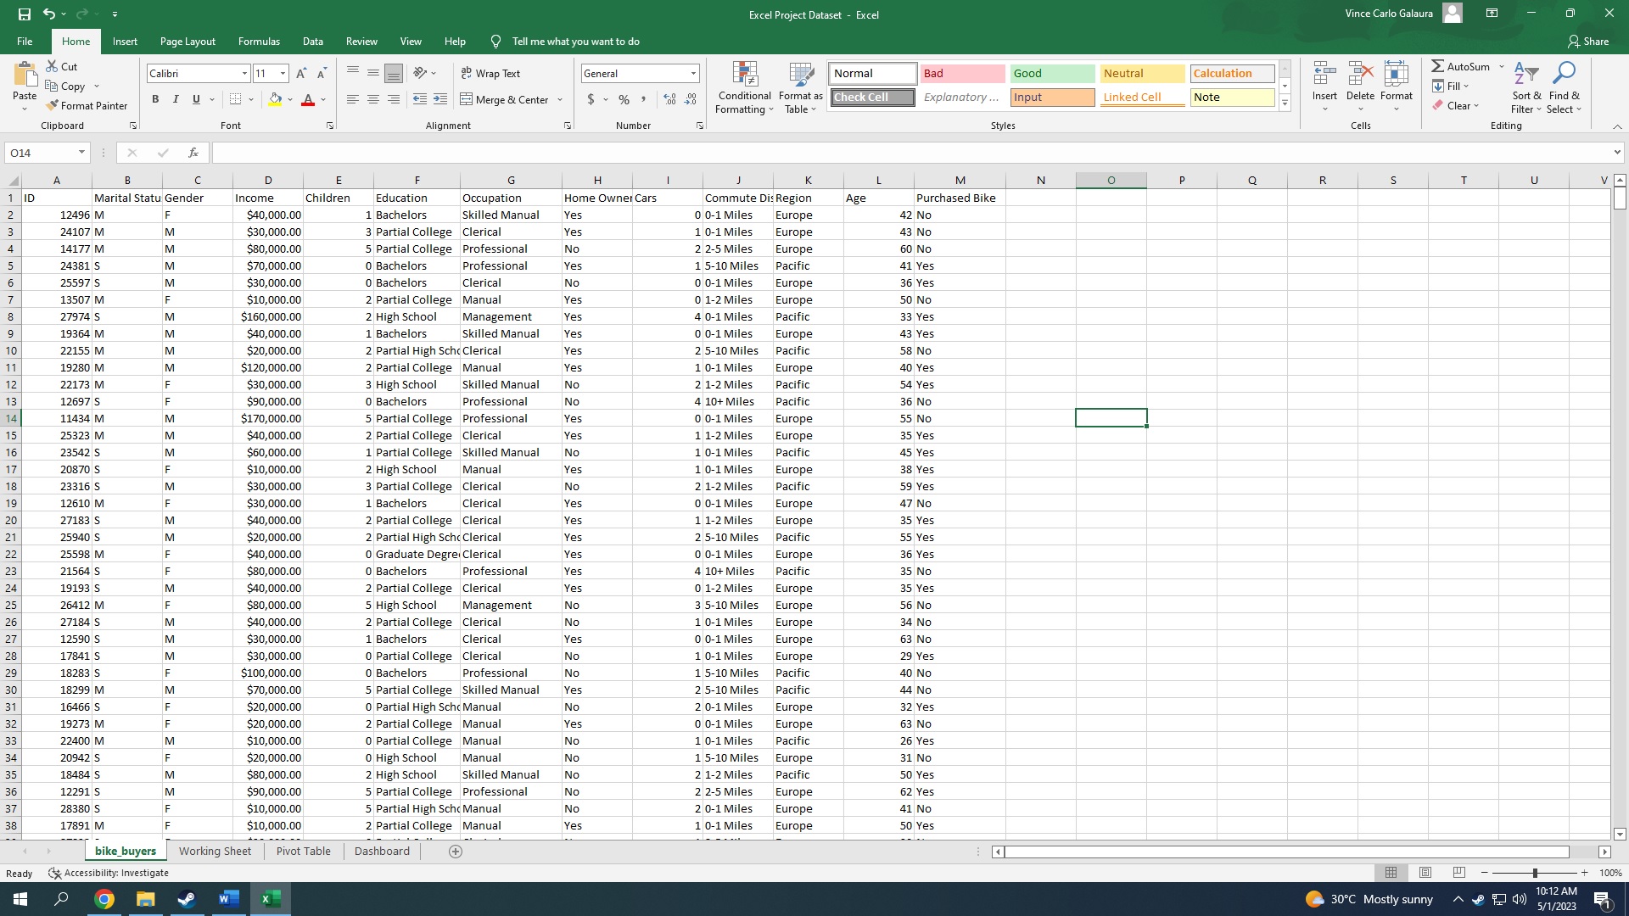
Task: Click increase font size icon
Action: [x=301, y=74]
